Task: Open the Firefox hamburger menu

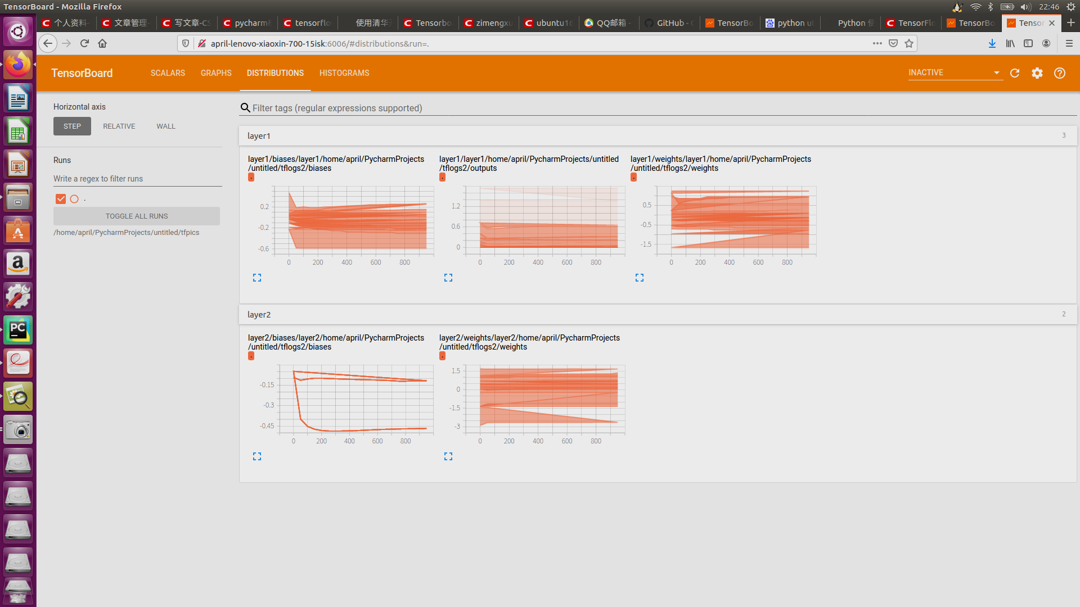Action: (x=1069, y=43)
